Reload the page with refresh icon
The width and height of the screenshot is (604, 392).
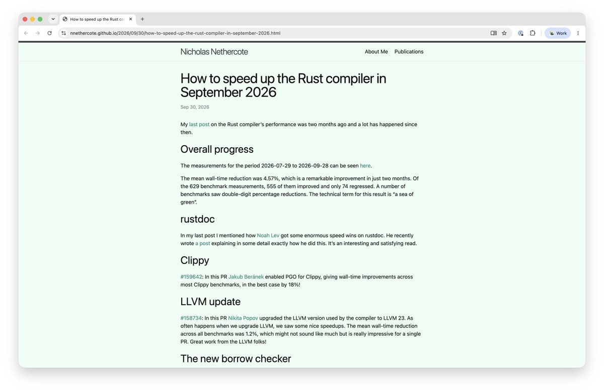49,33
